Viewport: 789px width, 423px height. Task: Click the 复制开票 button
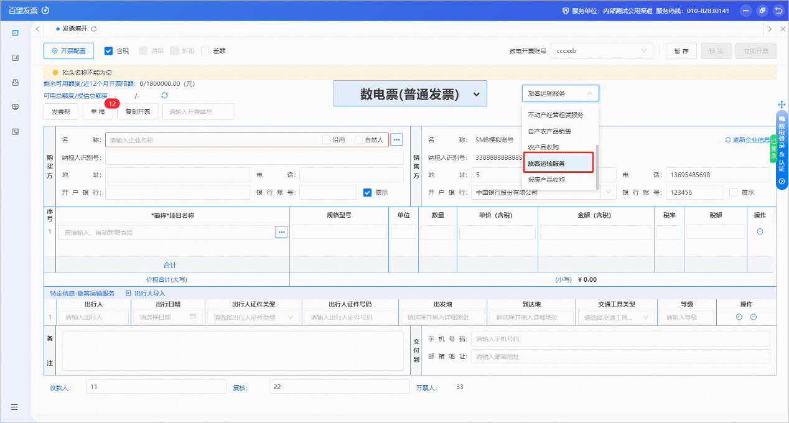click(x=138, y=111)
